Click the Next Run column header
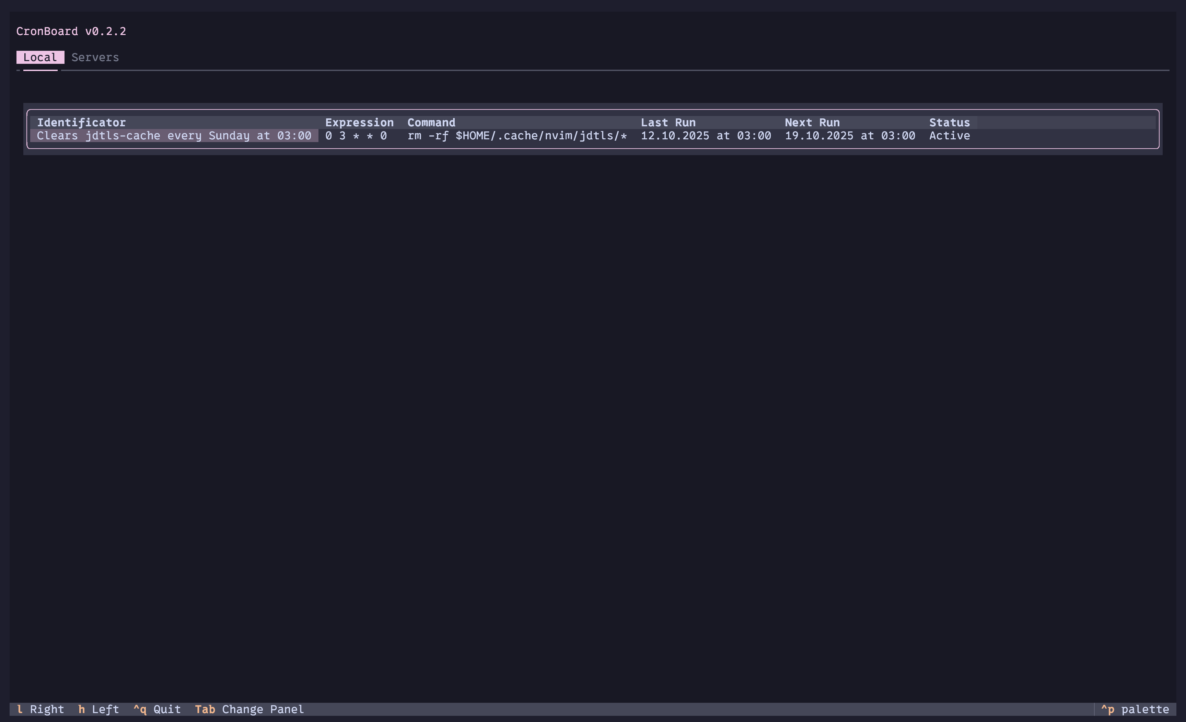Viewport: 1186px width, 722px height. click(812, 122)
